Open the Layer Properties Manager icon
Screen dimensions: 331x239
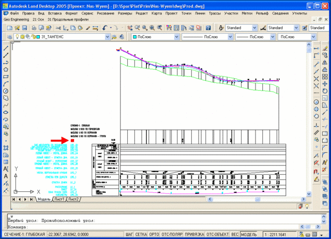9,37
